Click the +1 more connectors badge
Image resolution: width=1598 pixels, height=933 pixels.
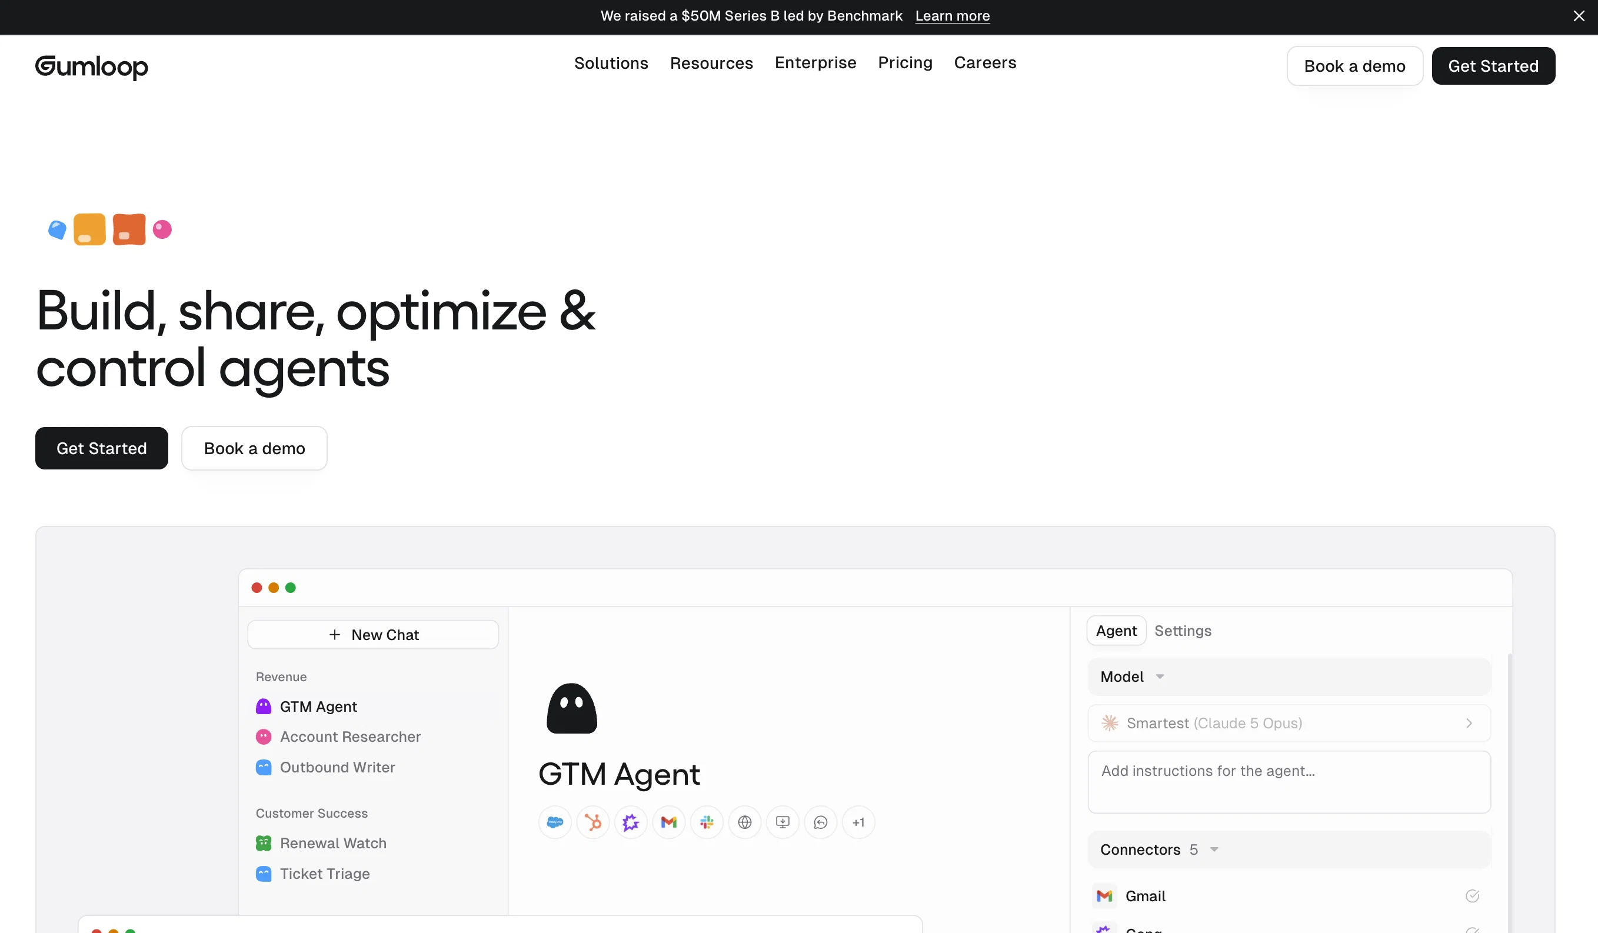pyautogui.click(x=858, y=822)
